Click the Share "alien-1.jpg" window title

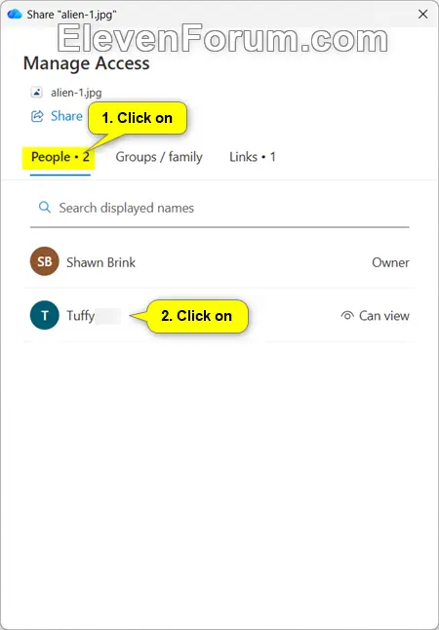pyautogui.click(x=72, y=15)
